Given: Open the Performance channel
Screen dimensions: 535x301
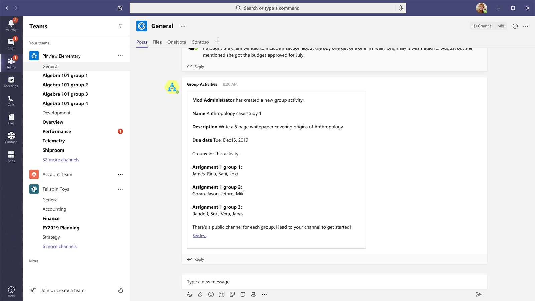Looking at the screenshot, I should 57,131.
